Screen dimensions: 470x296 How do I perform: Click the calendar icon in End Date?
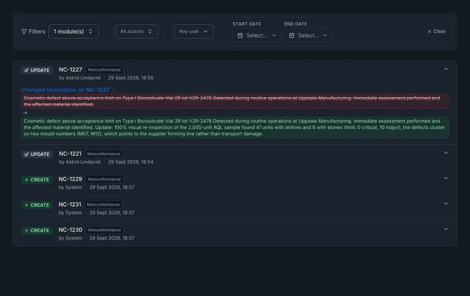coord(292,35)
